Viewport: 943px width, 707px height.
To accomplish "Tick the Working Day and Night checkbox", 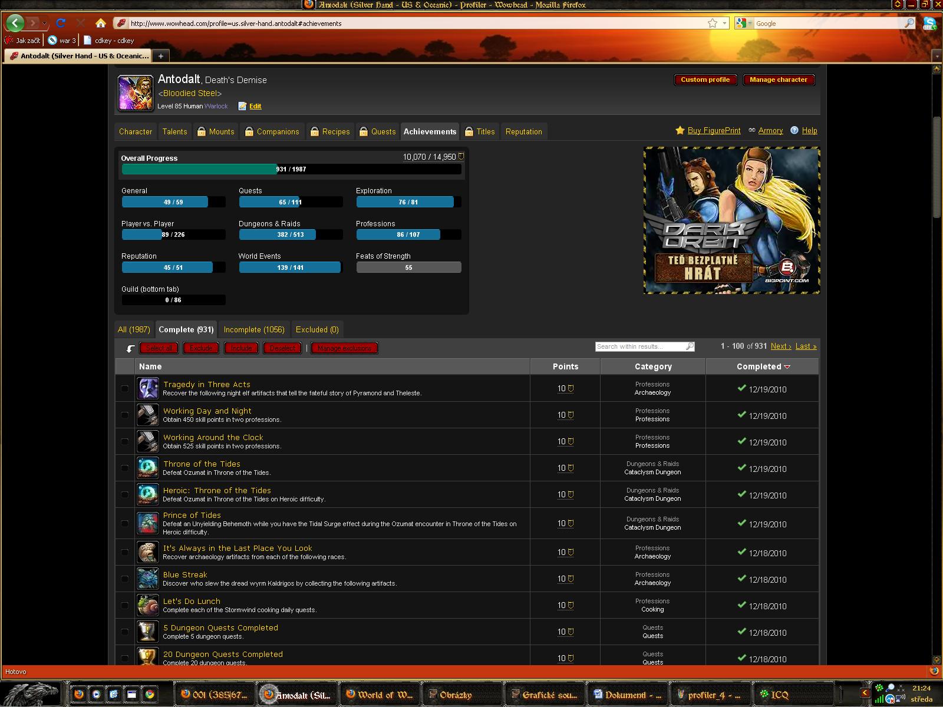I will pyautogui.click(x=124, y=415).
